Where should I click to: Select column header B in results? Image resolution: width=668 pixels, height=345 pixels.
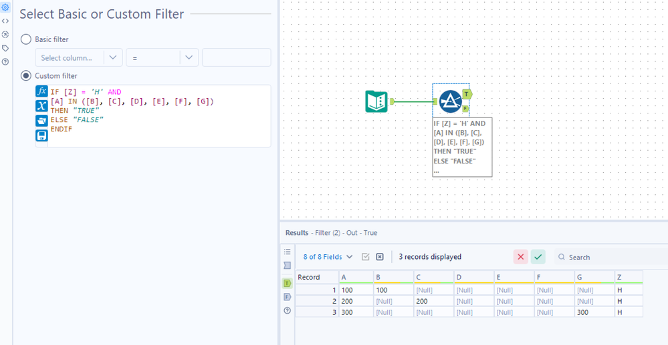pyautogui.click(x=394, y=278)
